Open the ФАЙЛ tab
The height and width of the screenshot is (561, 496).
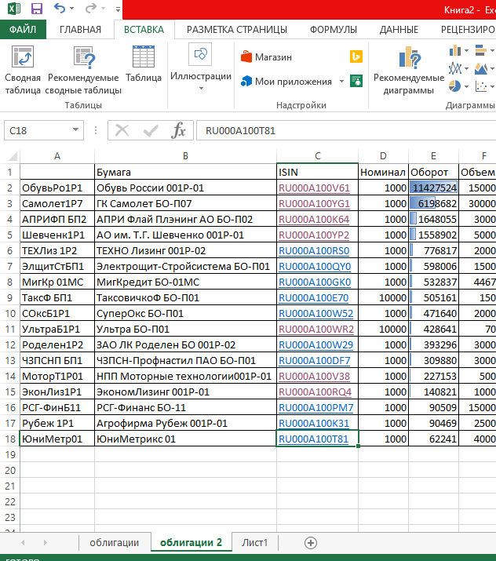[23, 29]
